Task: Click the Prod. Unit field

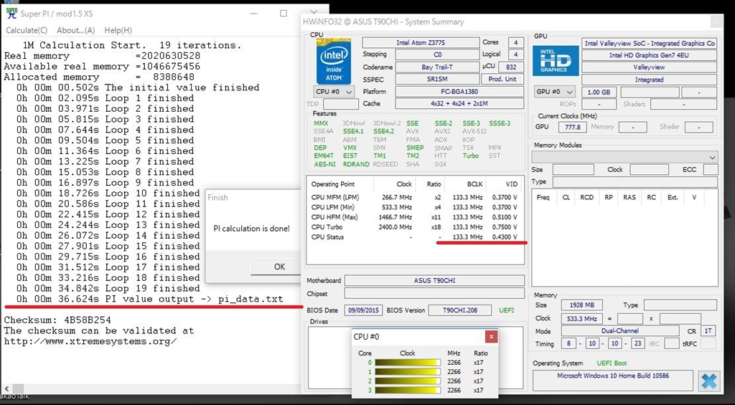Action: pos(502,79)
